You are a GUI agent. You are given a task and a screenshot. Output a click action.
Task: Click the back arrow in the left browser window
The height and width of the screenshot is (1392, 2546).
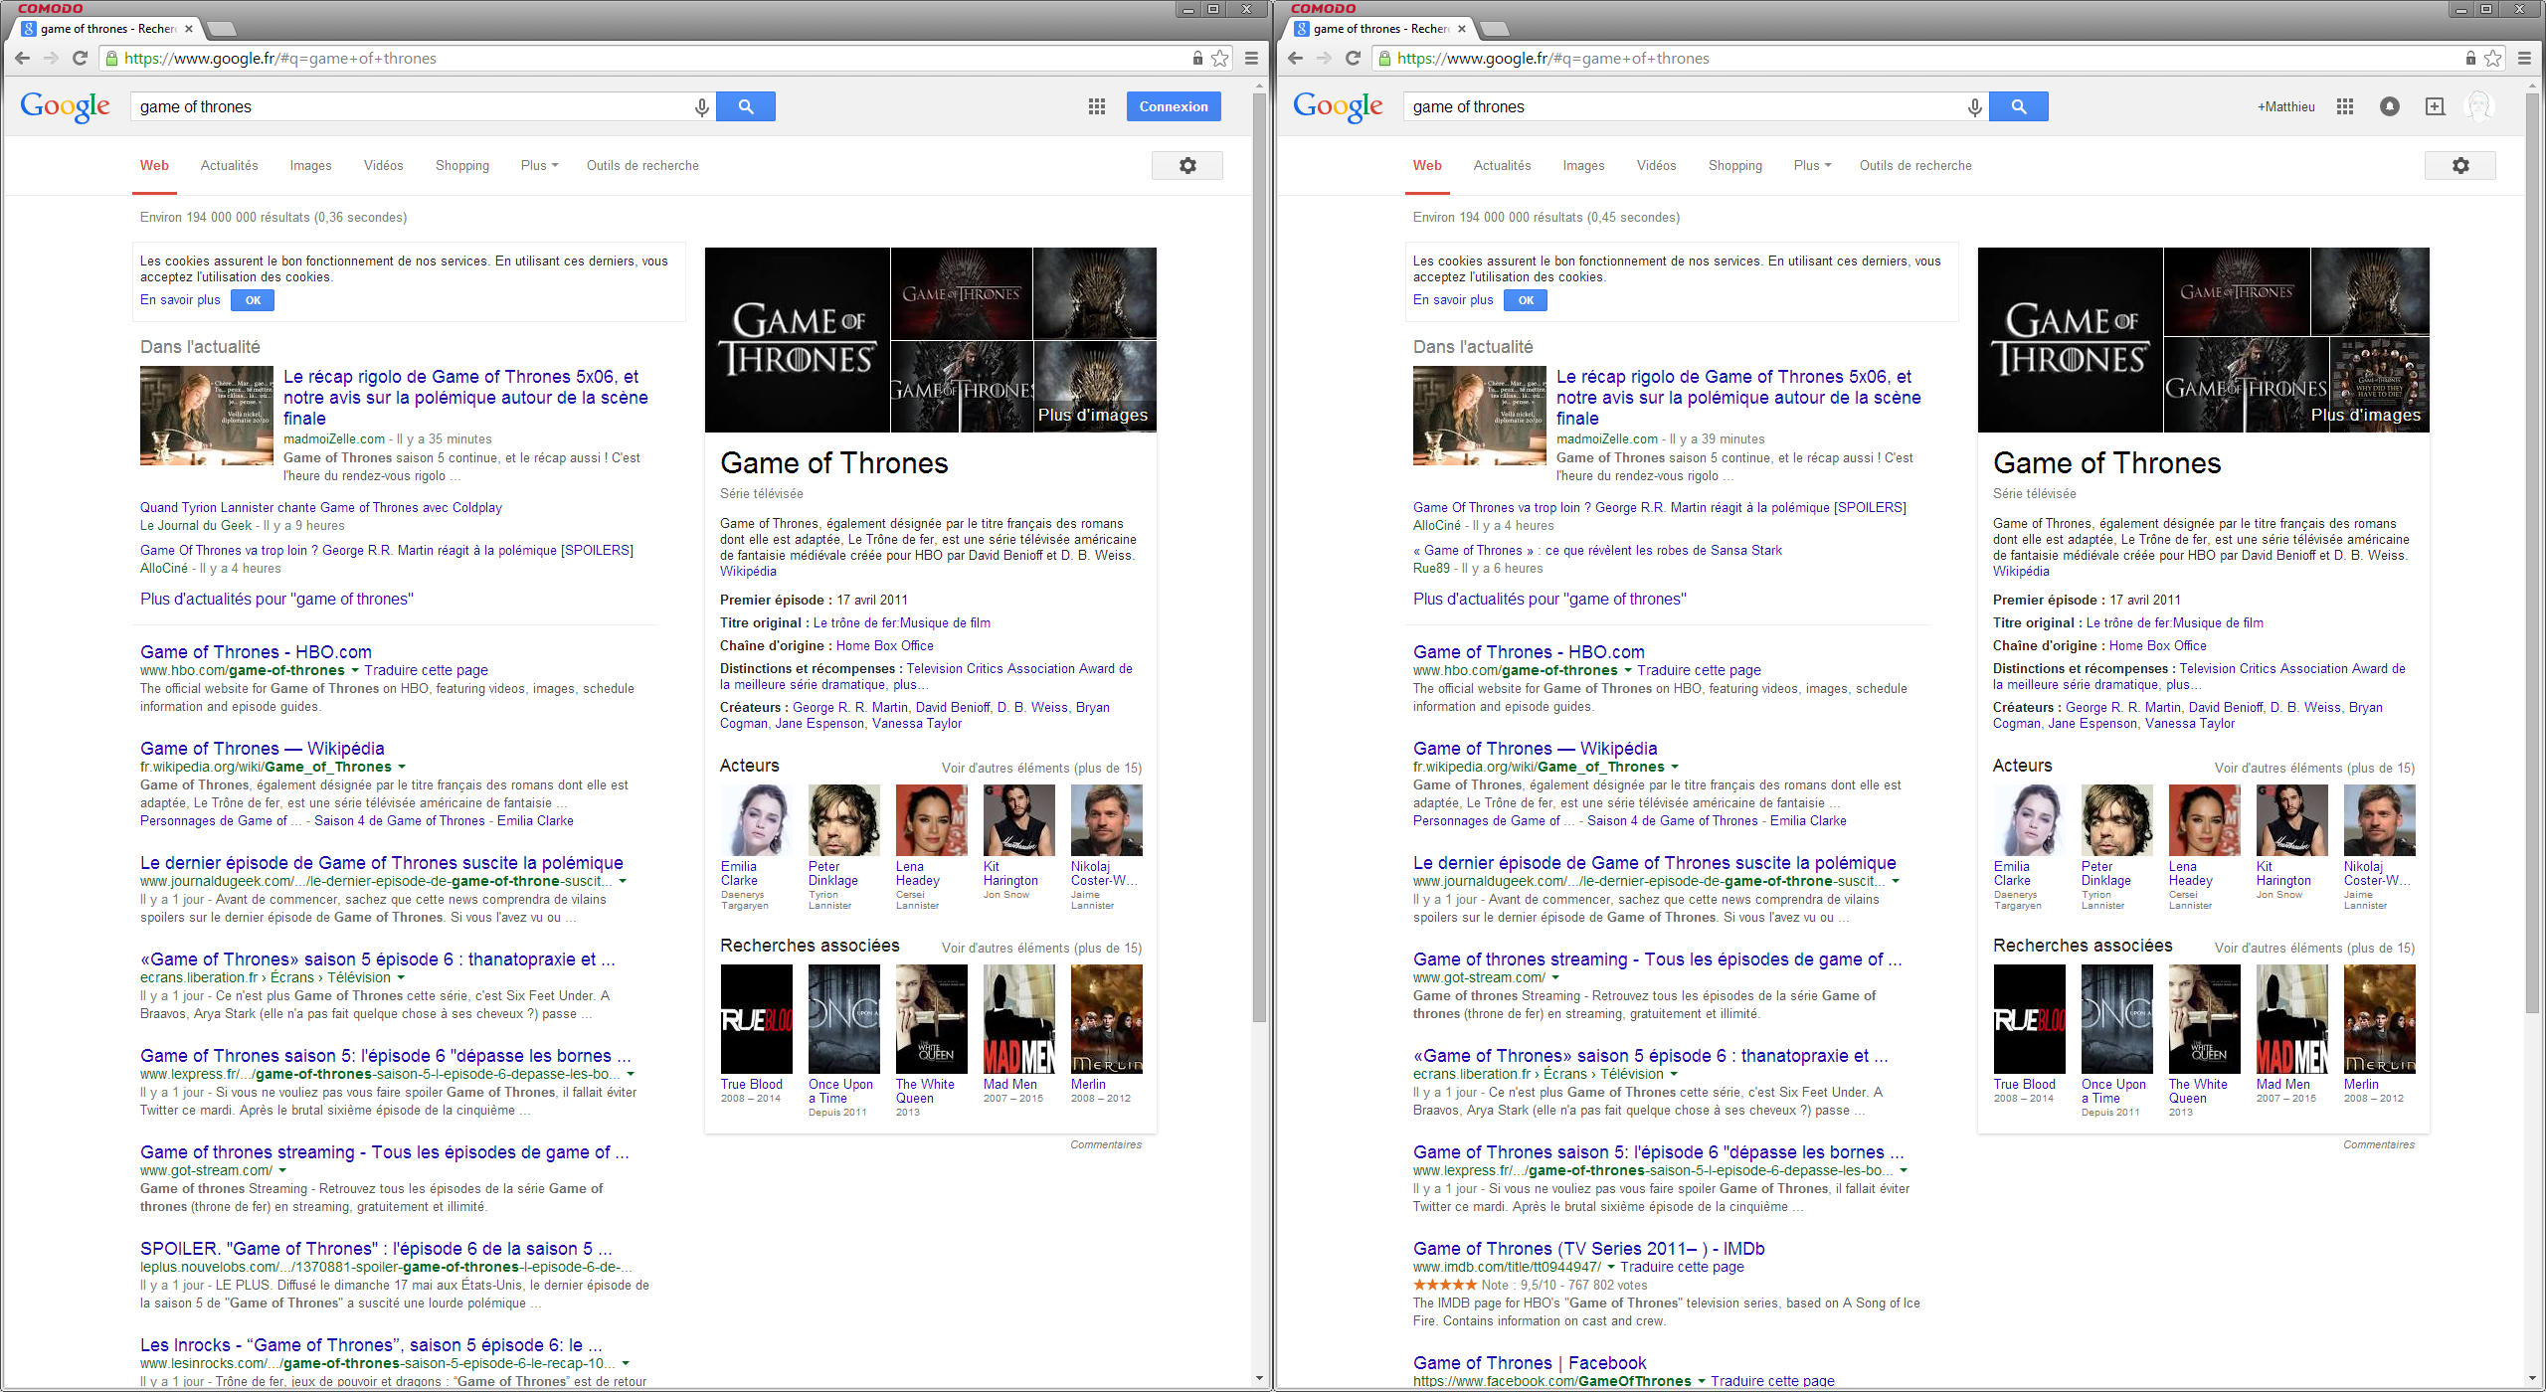pyautogui.click(x=22, y=58)
